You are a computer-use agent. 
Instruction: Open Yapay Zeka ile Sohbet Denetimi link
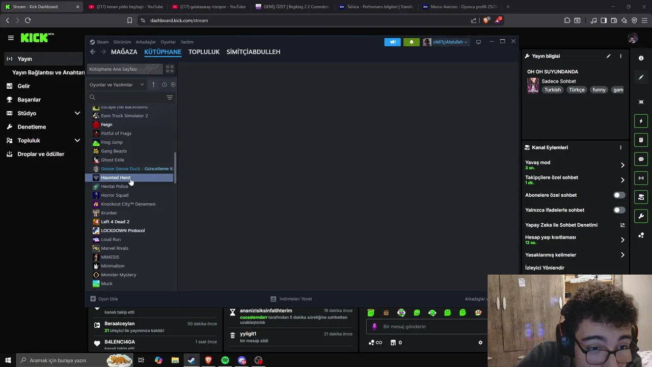pos(575,225)
